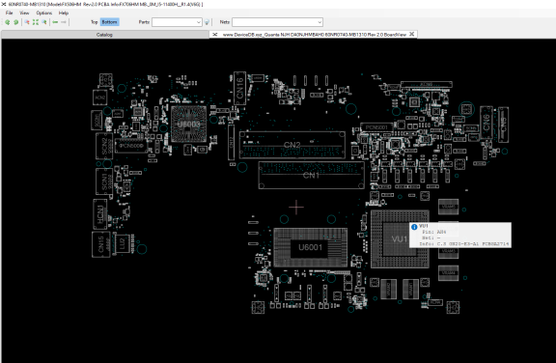Click the fit-to-window green arrows icon
This screenshot has height=363, width=556.
point(36,22)
